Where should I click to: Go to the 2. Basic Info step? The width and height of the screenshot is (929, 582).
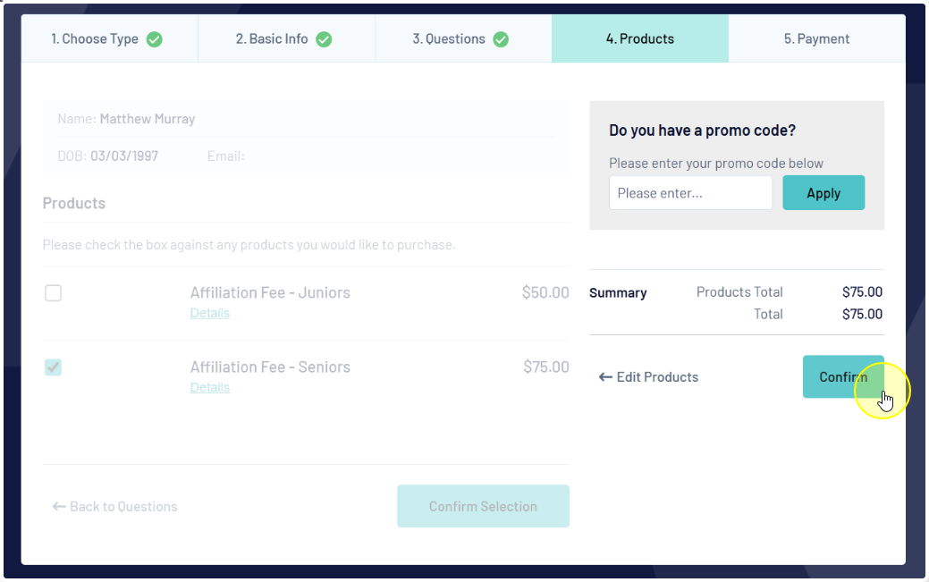tap(286, 38)
